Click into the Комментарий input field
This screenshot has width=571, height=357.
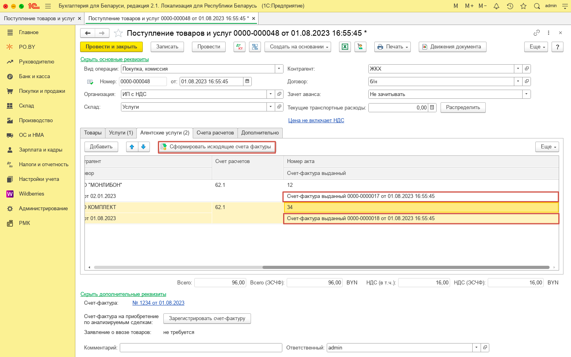201,347
